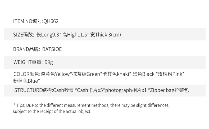Click the brand name BATSIOE
Screen dimensions: 209x129
tap(52, 49)
